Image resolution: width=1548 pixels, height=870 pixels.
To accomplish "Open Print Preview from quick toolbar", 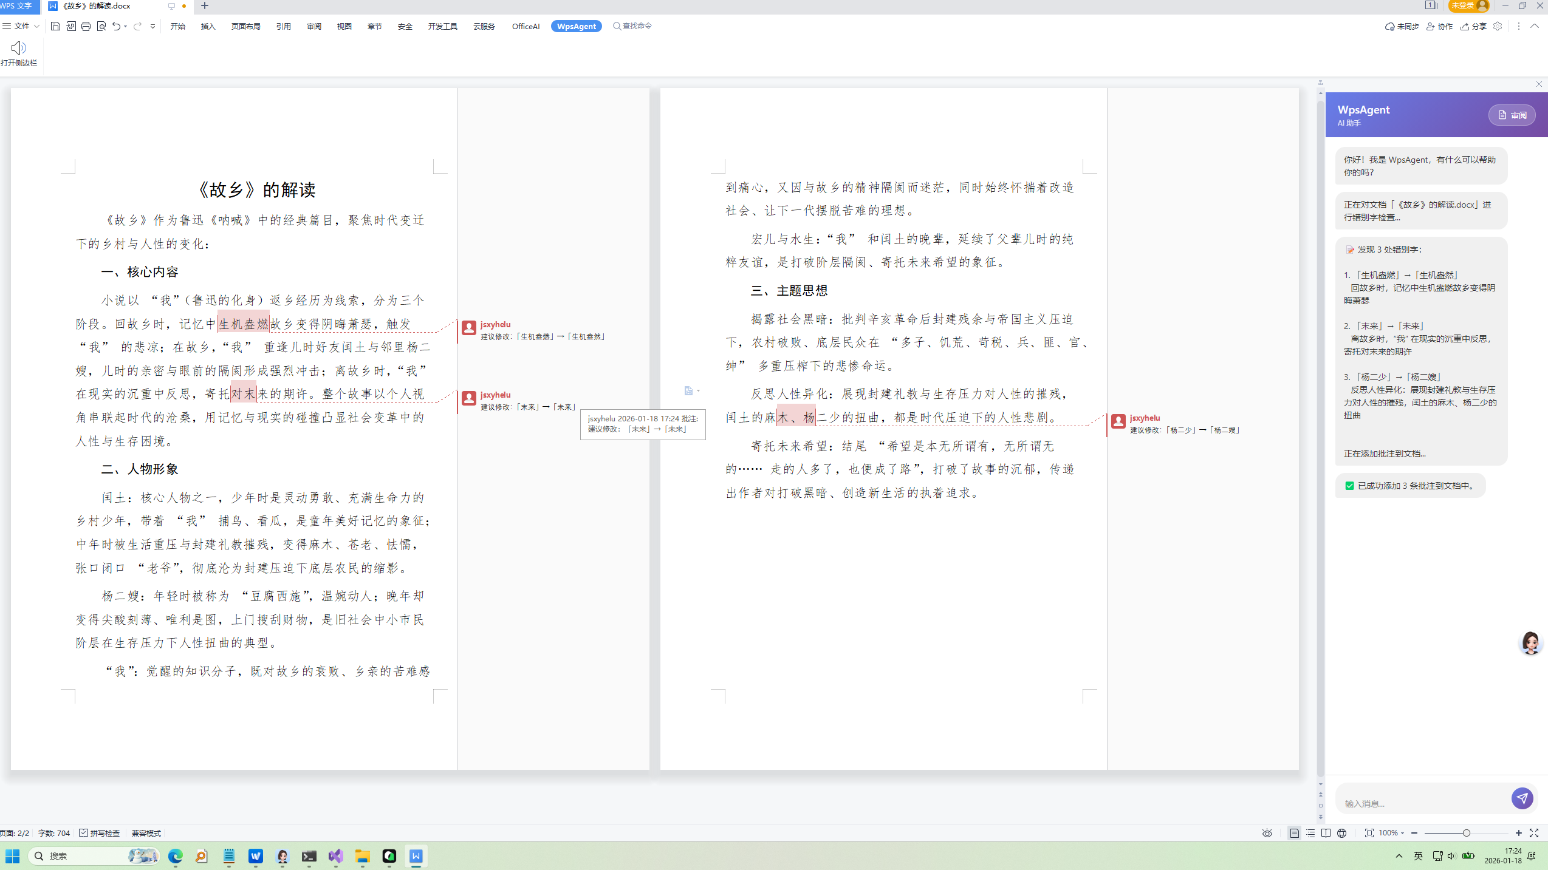I will pyautogui.click(x=101, y=26).
